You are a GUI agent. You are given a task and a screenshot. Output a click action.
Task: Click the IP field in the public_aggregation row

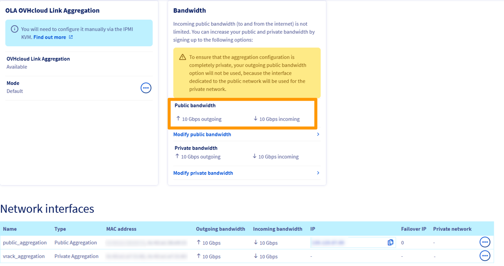[x=347, y=243]
